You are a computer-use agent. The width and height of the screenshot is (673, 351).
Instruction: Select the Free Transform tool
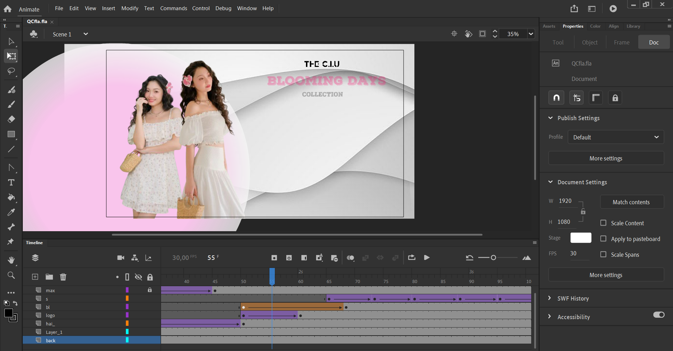point(11,56)
